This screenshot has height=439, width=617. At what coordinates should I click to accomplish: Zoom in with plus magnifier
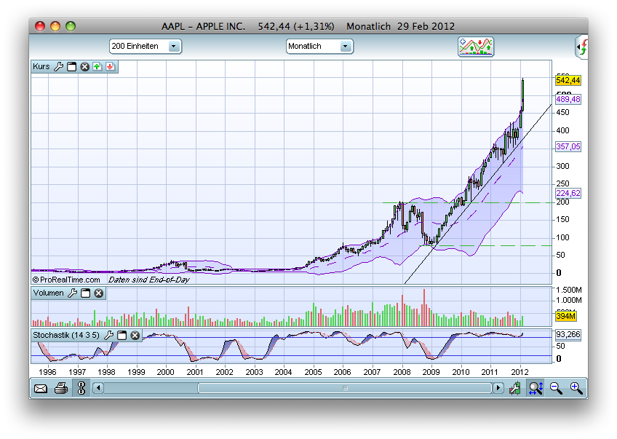pos(576,388)
